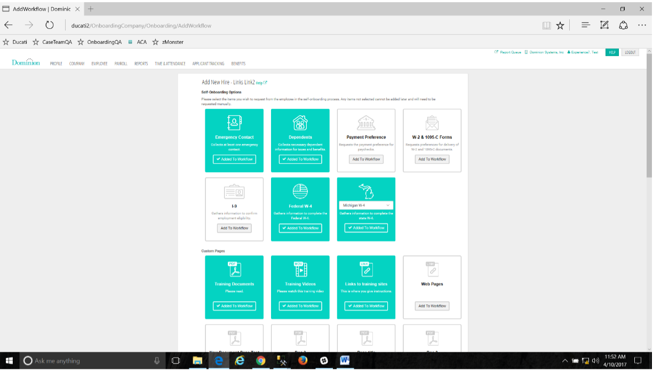
Task: Click the I-9 ID card icon
Action: [x=234, y=192]
